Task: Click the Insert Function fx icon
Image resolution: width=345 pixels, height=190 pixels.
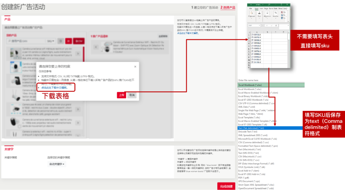Action: coord(276,26)
